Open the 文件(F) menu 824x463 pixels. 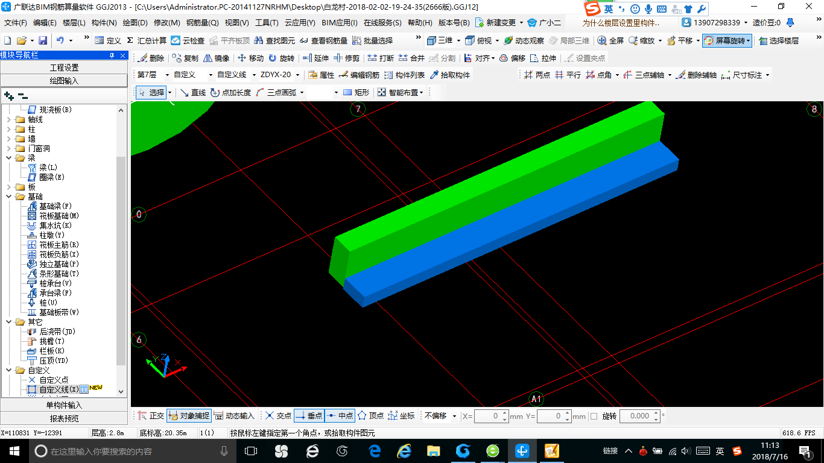15,23
